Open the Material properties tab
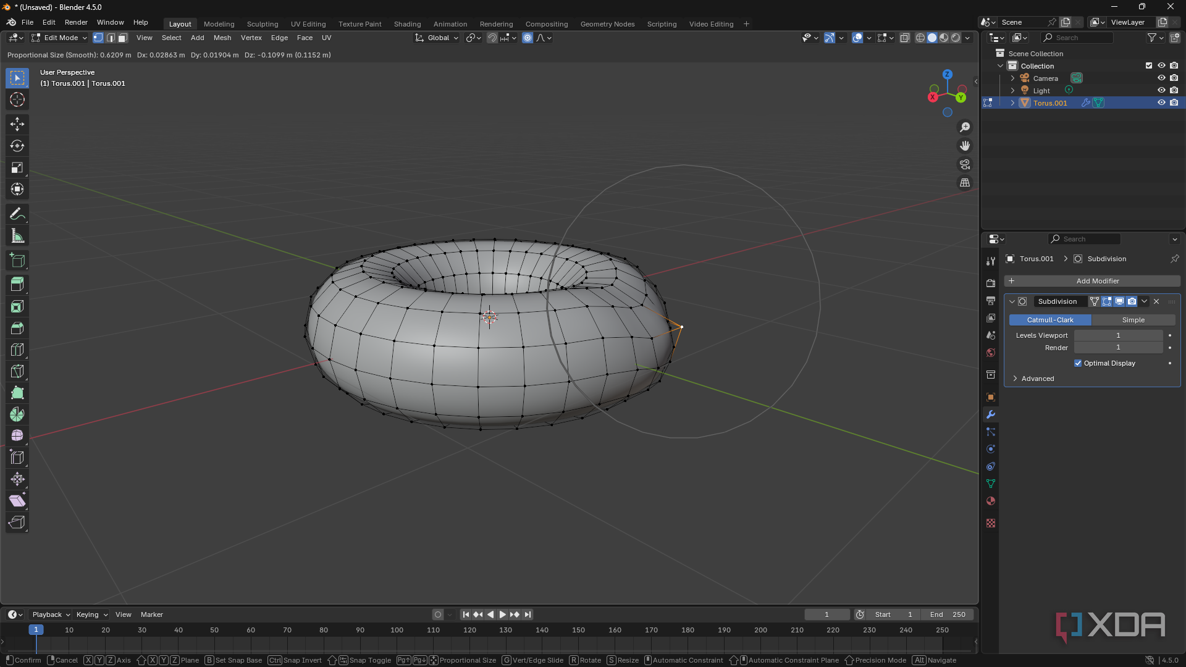The width and height of the screenshot is (1186, 667). (x=991, y=501)
